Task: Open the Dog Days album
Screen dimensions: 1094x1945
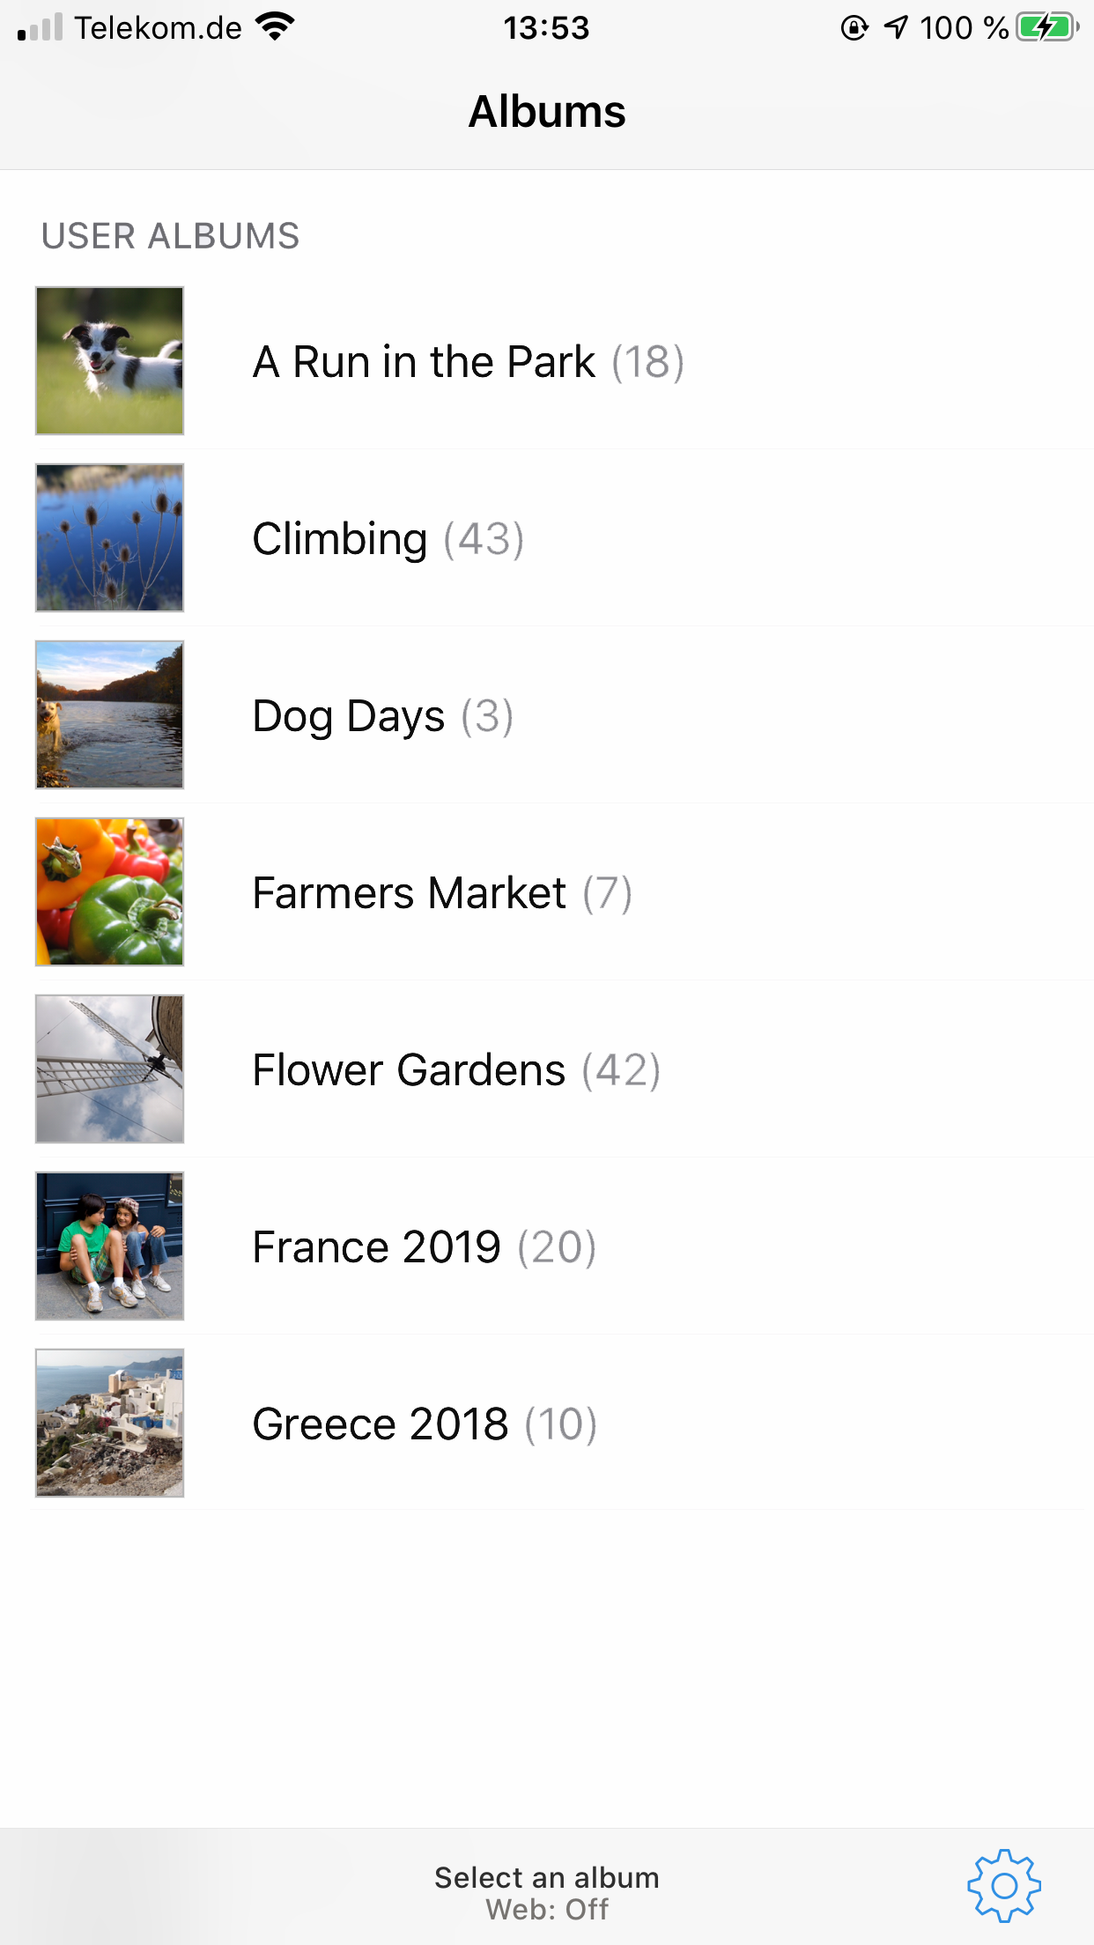Action: pos(382,716)
